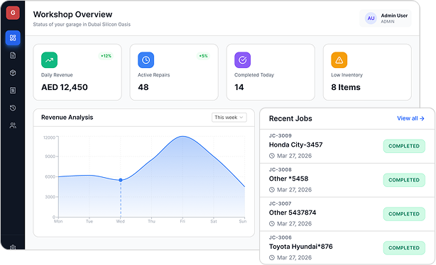Click the Completed Today label

pyautogui.click(x=254, y=75)
